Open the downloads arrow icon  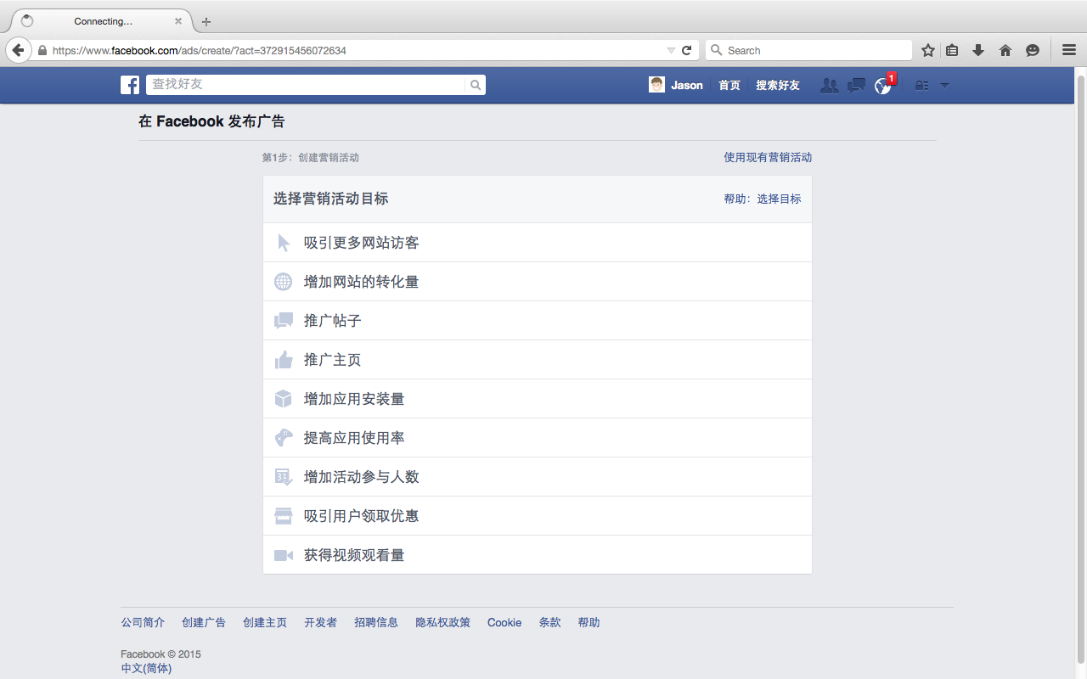pyautogui.click(x=978, y=50)
